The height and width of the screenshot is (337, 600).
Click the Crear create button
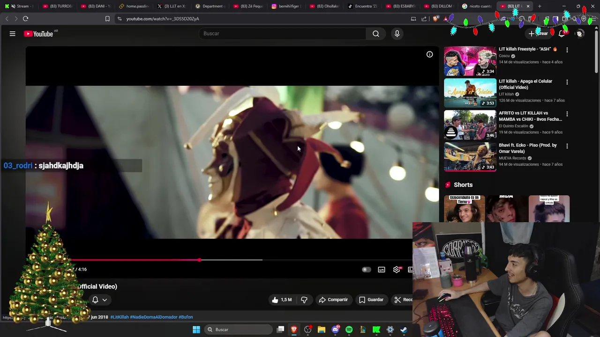(x=539, y=34)
